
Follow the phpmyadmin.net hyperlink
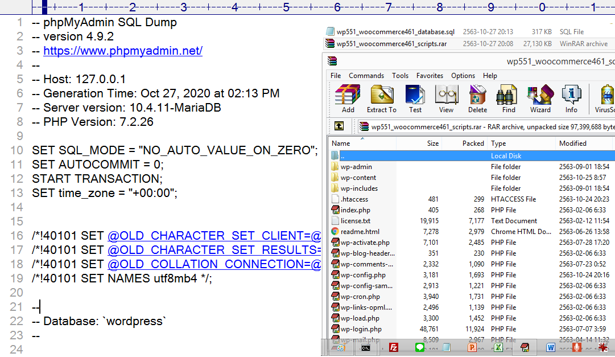pos(123,51)
